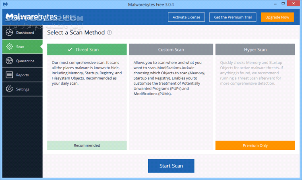
Task: Click the orange Premium Only banner
Action: point(255,145)
